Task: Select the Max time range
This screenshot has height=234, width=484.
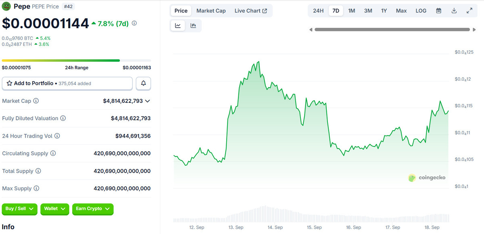Action: [x=401, y=11]
